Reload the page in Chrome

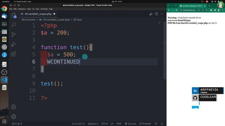pyautogui.click(x=176, y=10)
